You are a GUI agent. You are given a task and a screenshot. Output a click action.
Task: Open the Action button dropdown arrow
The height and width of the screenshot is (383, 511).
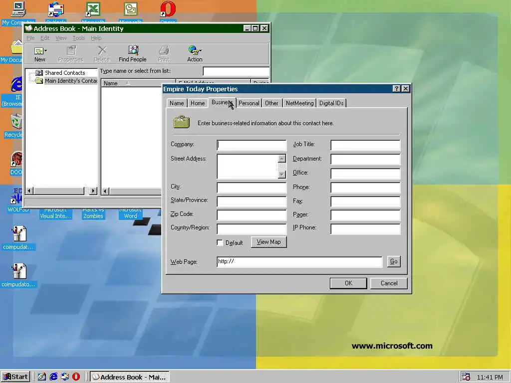pyautogui.click(x=200, y=50)
